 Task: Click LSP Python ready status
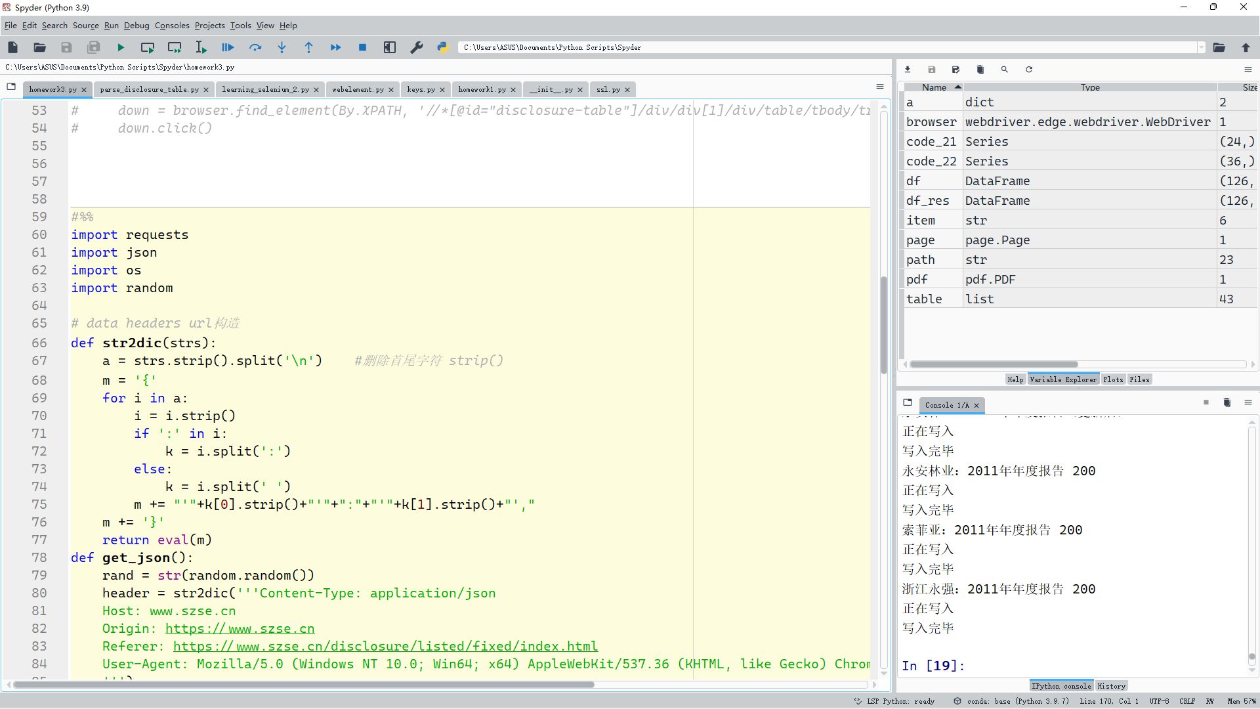[x=894, y=701]
